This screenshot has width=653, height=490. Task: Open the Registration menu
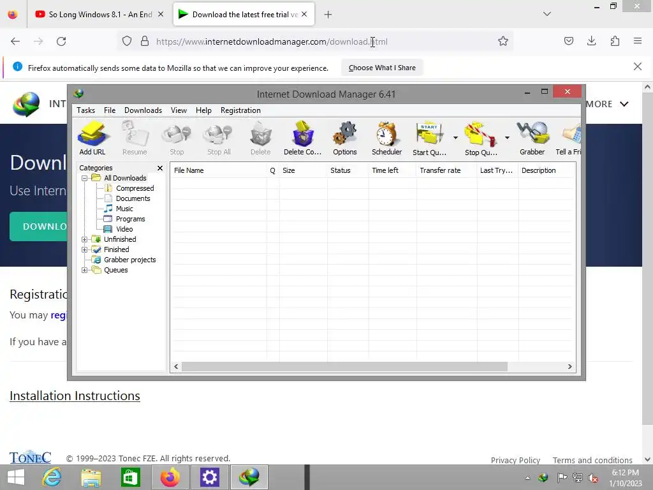(240, 110)
